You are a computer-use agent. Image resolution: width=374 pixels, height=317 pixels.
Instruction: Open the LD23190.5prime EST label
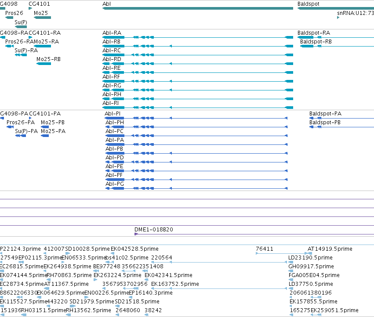[x=310, y=257]
